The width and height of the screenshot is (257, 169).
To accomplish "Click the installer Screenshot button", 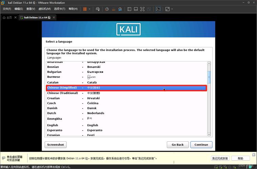I will (x=56, y=145).
